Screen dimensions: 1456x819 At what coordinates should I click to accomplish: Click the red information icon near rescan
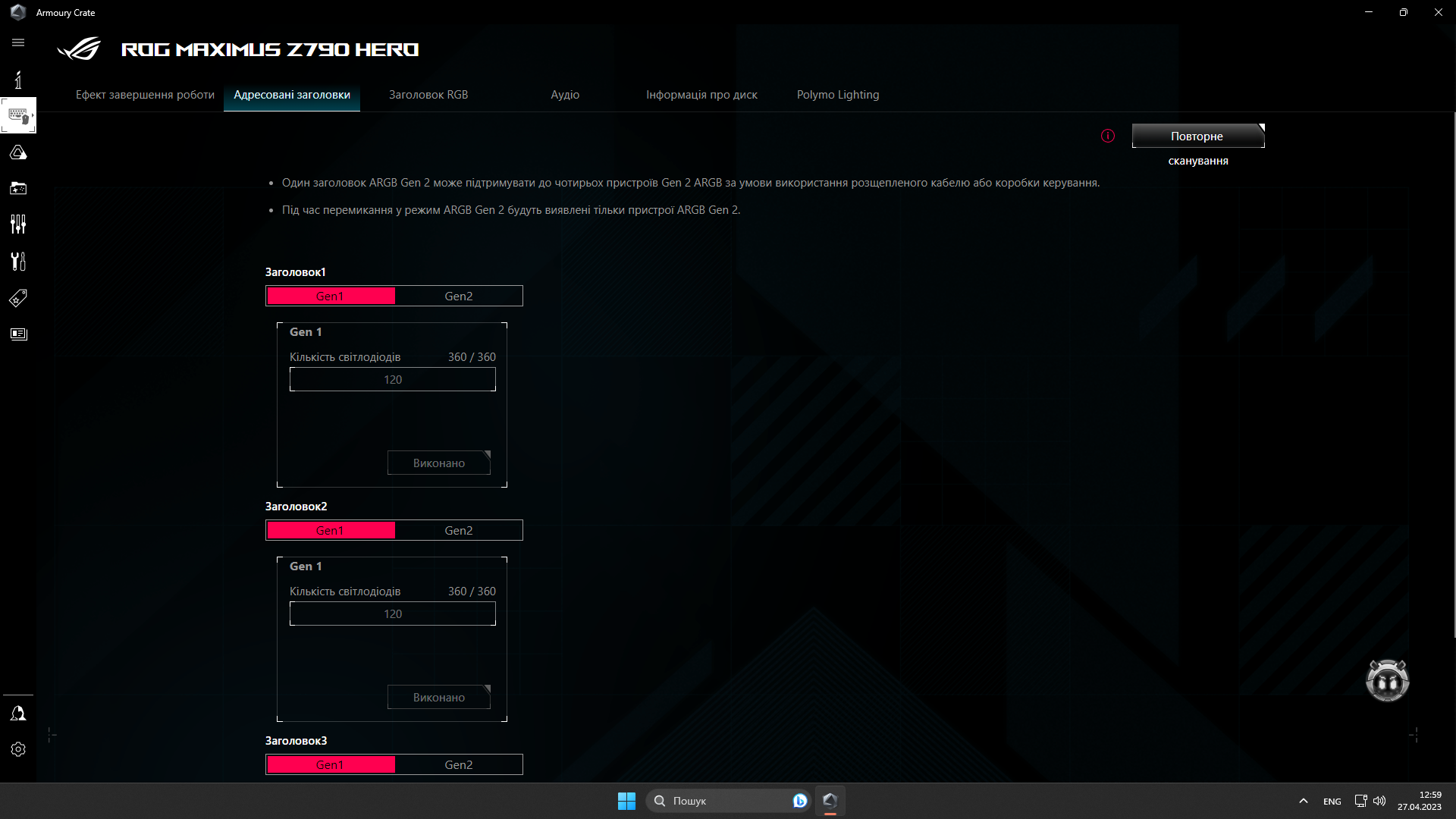pyautogui.click(x=1108, y=136)
